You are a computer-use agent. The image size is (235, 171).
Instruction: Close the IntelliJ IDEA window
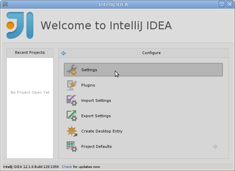[x=230, y=4]
